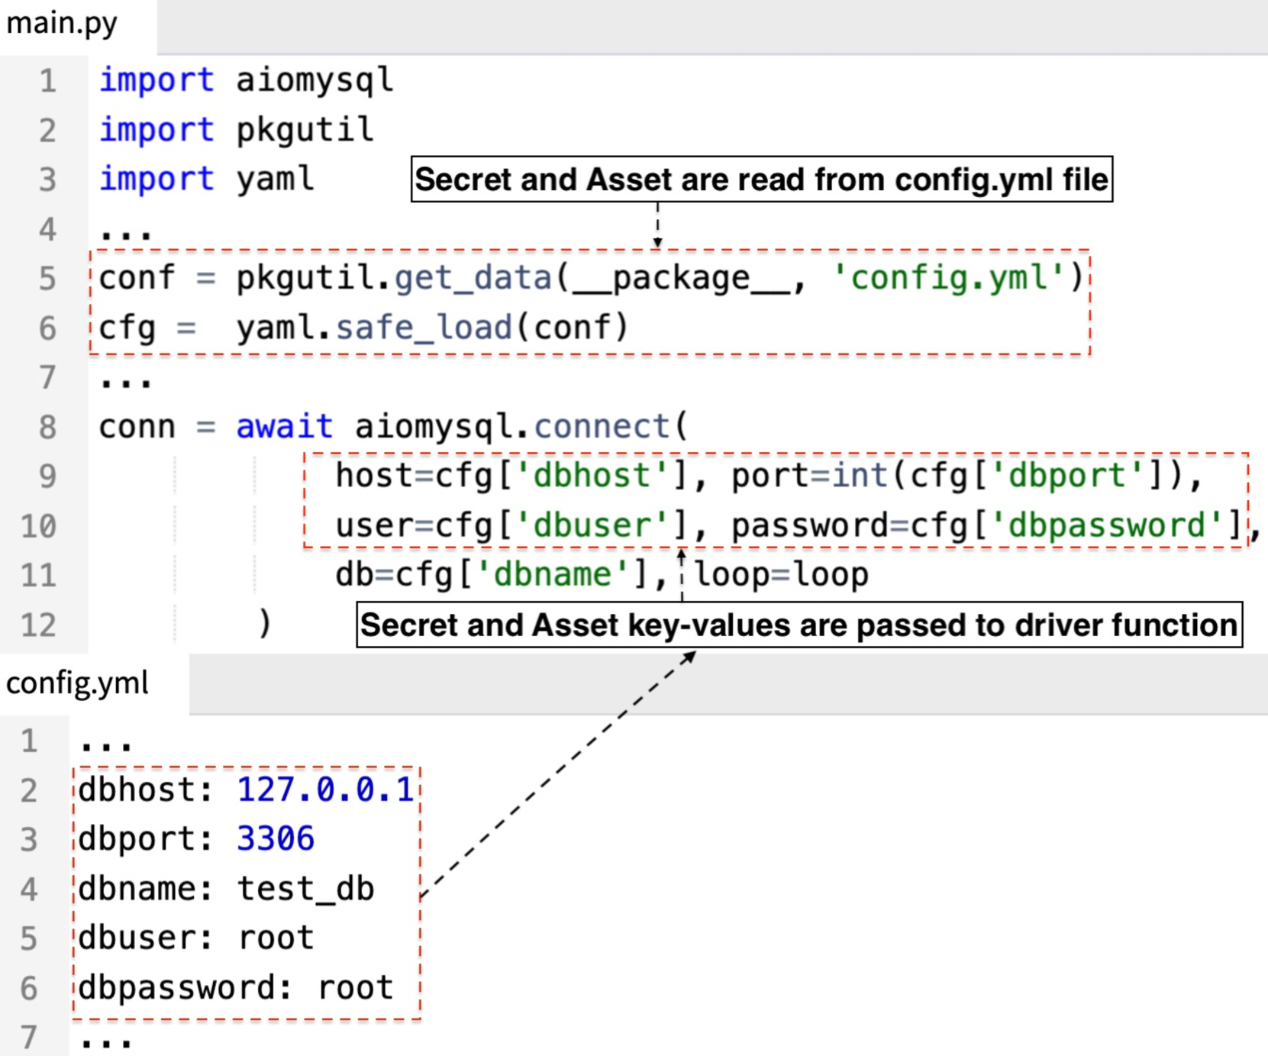Click the safe_load function name
The image size is (1268, 1056).
[424, 328]
